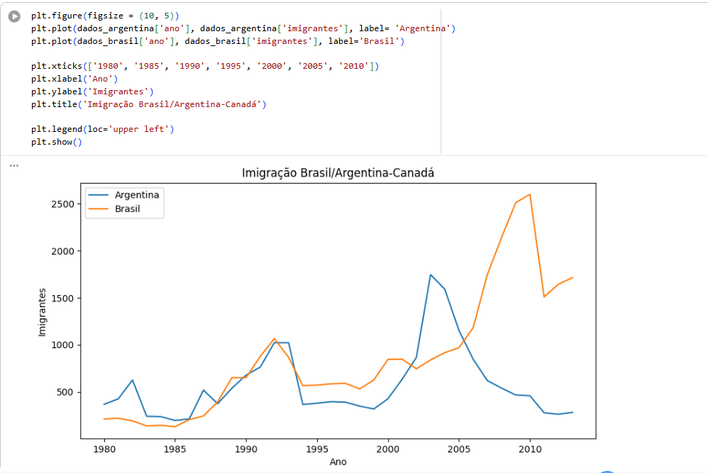Click the 2005 x-axis tick label

(x=459, y=449)
